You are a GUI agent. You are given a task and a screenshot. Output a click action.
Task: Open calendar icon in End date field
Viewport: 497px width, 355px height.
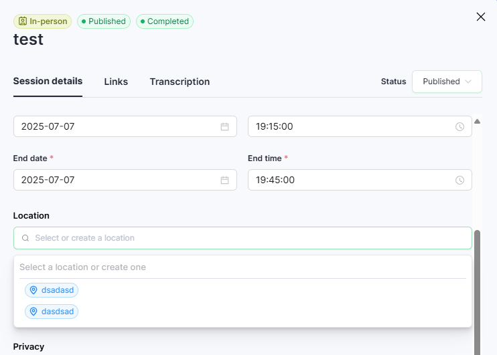225,180
